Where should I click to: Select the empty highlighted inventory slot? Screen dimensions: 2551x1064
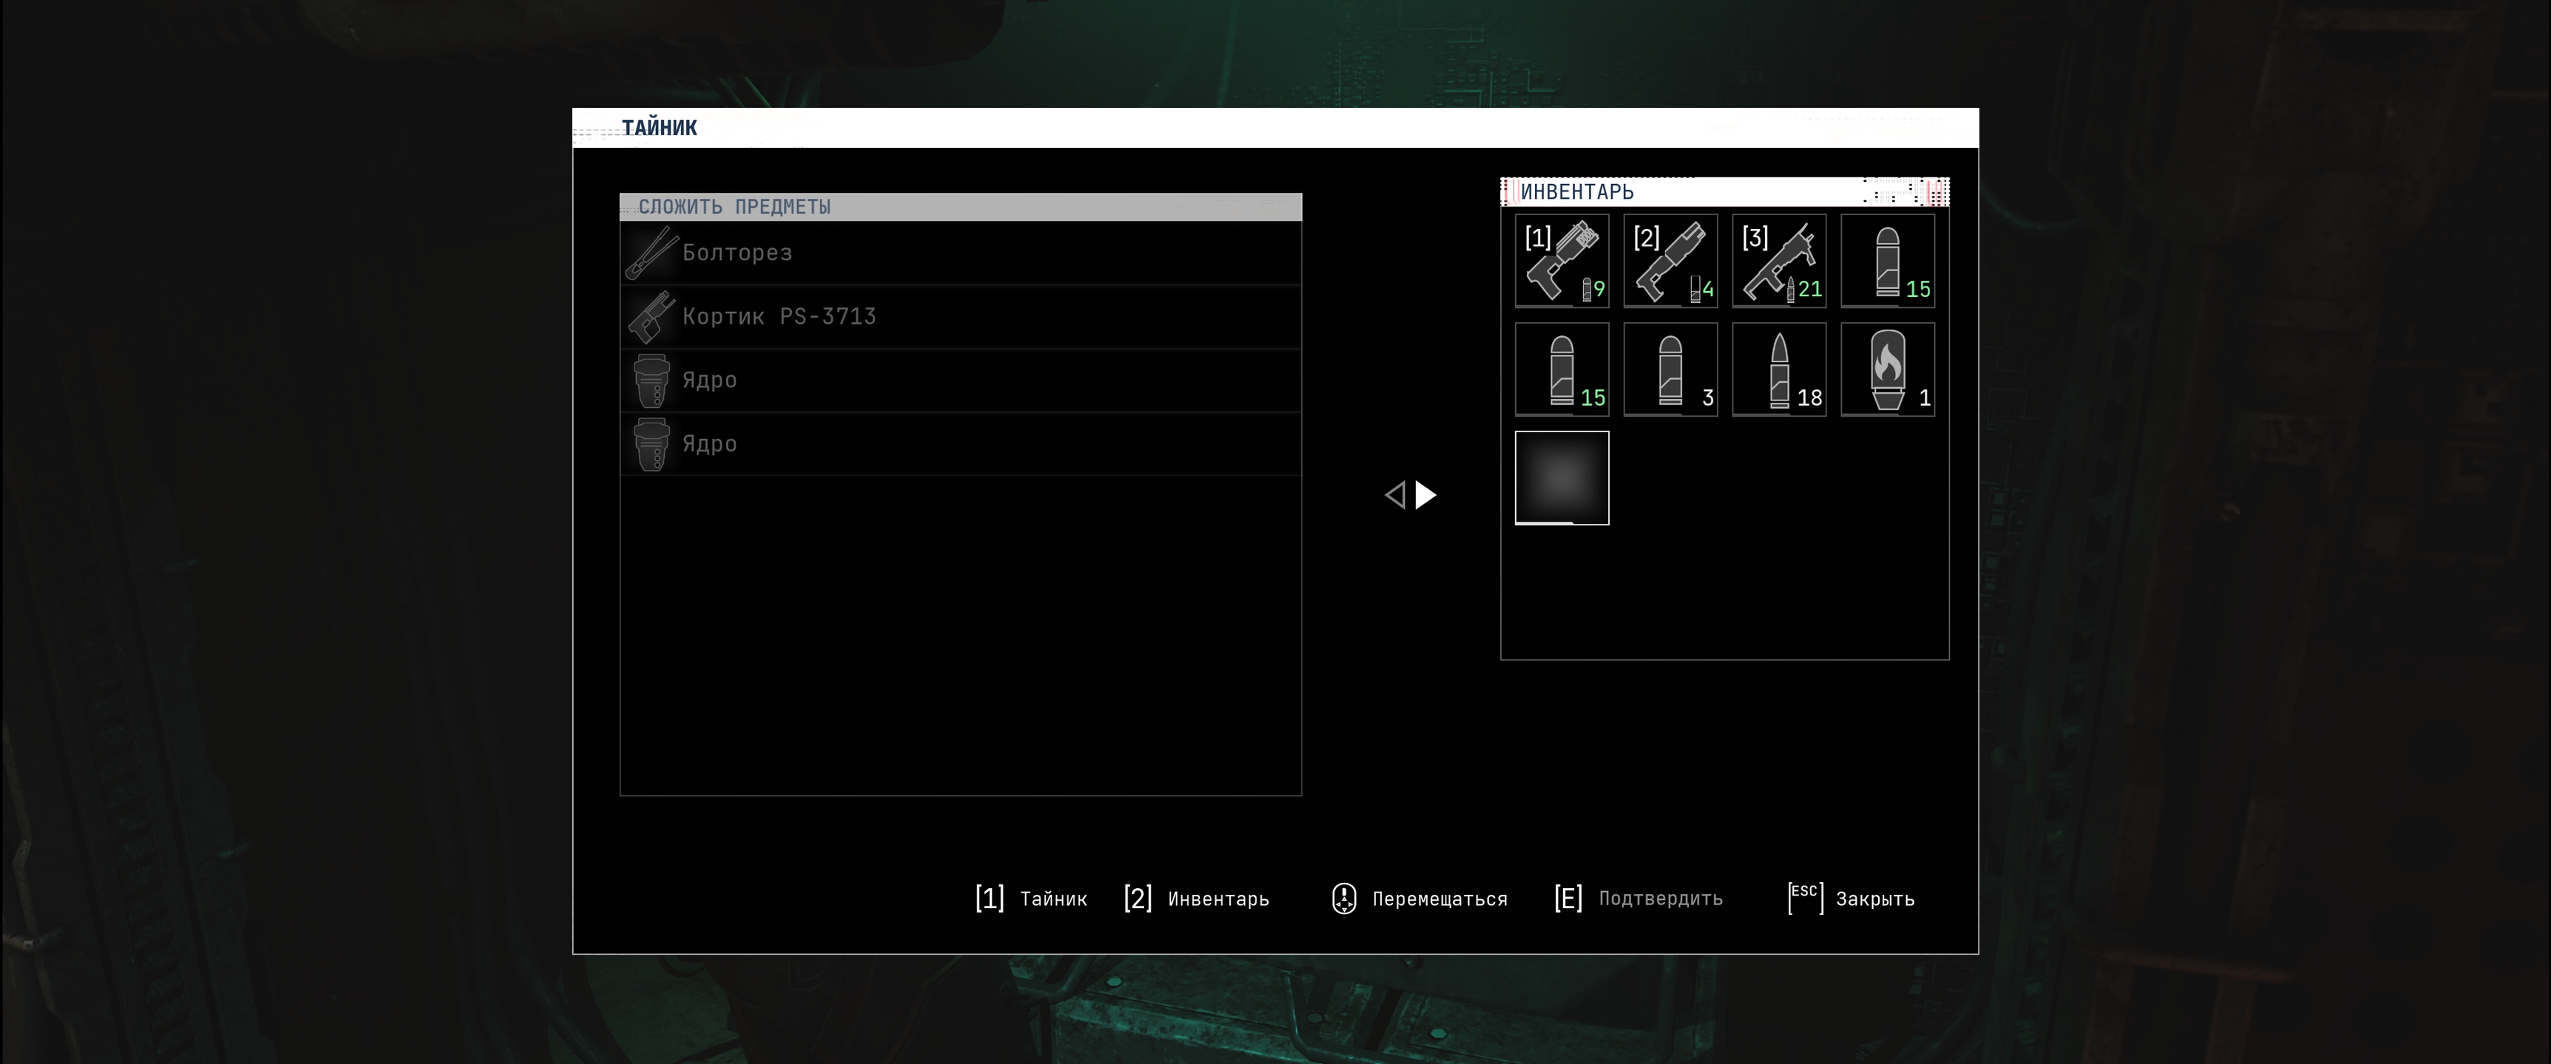[x=1562, y=478]
